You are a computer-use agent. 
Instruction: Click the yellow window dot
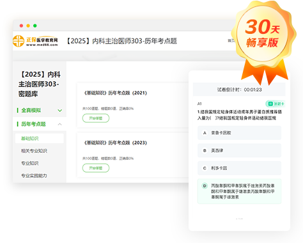(28, 26)
